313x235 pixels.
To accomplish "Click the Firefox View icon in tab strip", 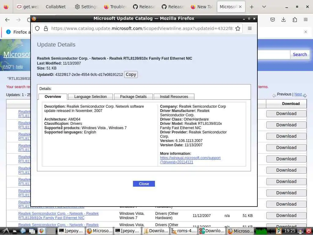I will tap(6, 7).
